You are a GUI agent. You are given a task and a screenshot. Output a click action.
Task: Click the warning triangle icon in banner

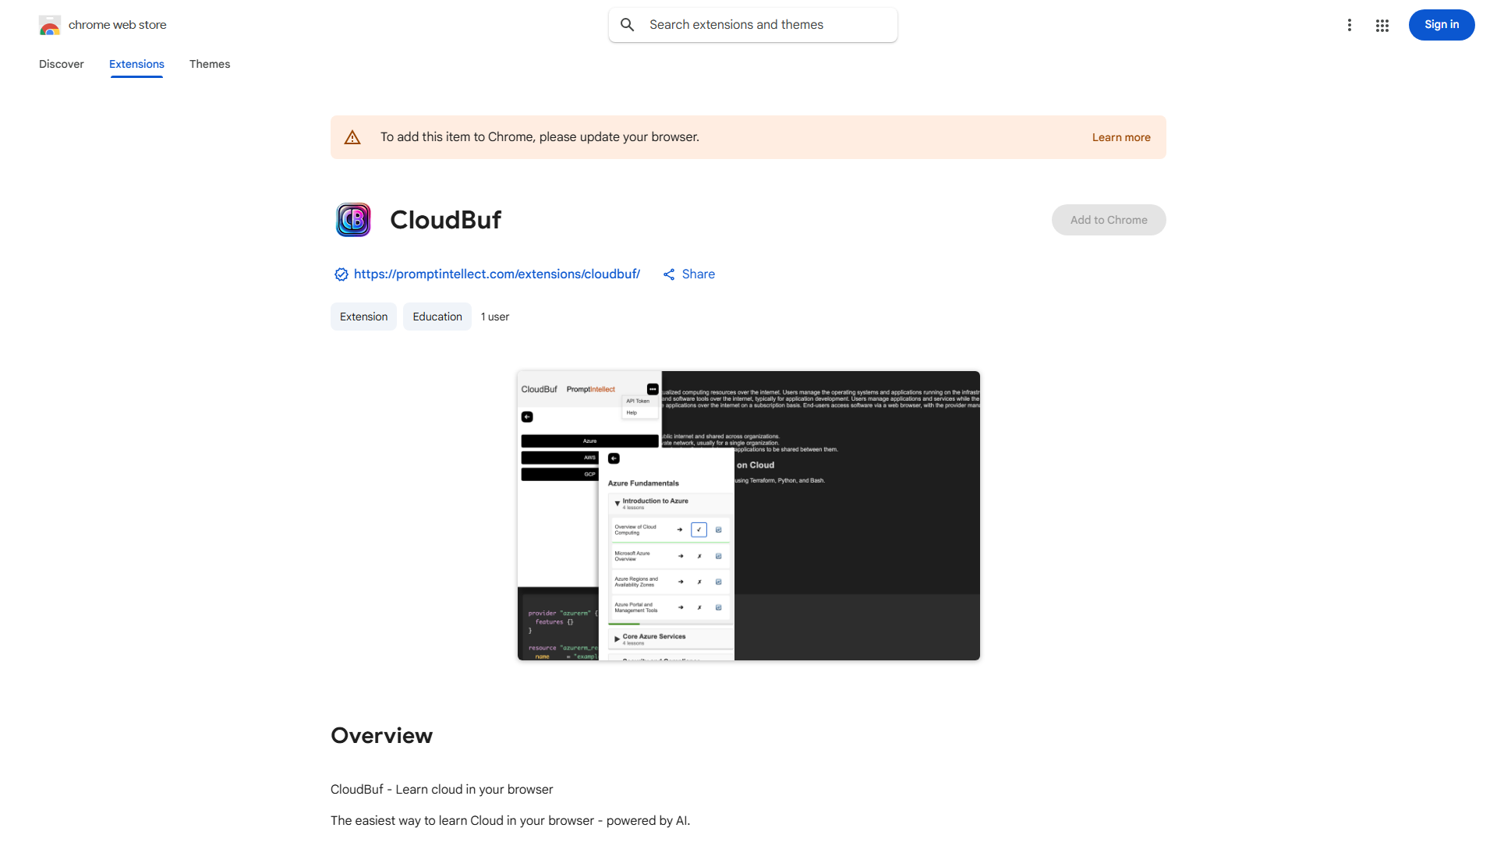(352, 137)
